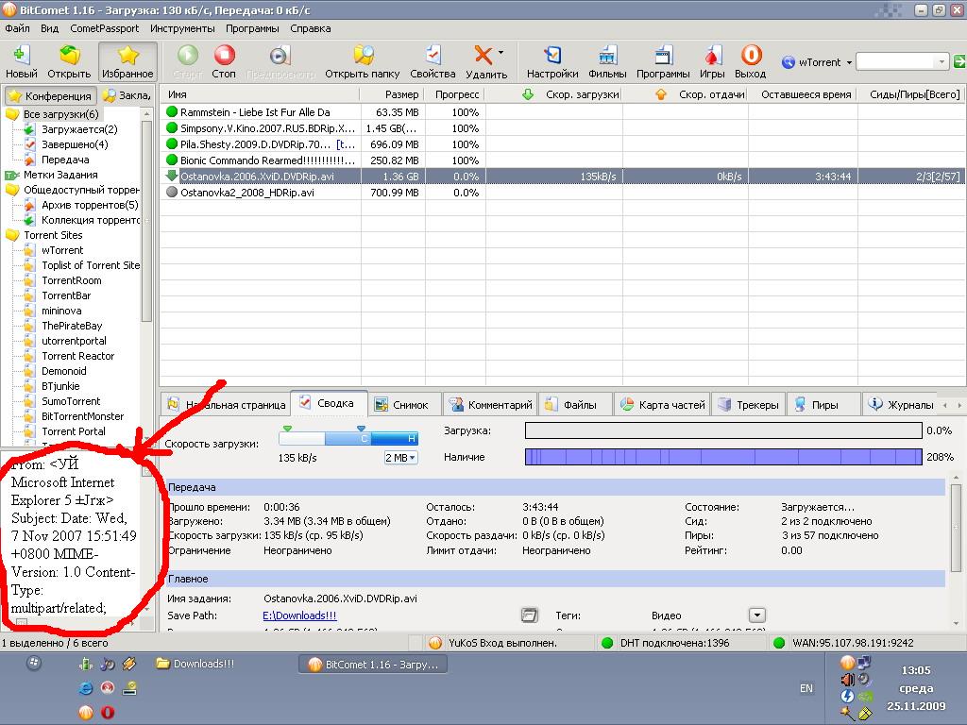Open task properties via Свойства icon

click(433, 61)
